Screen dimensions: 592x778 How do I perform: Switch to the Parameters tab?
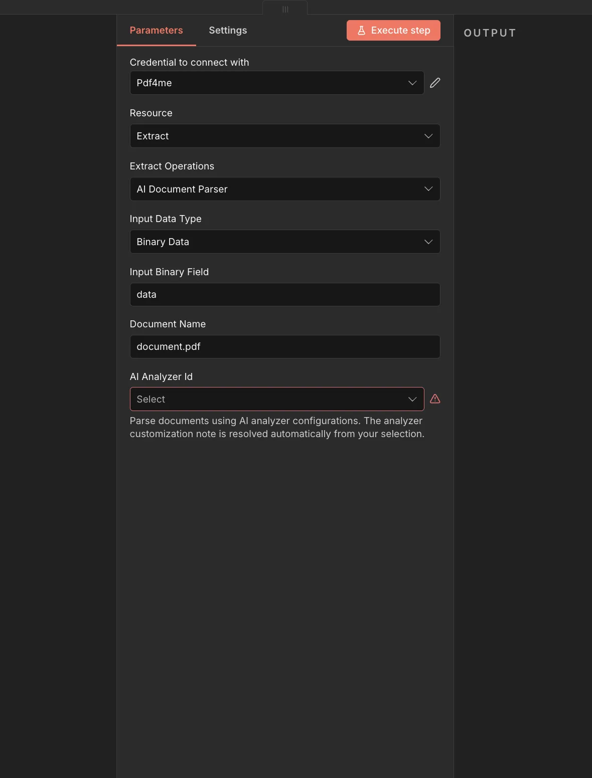point(156,30)
